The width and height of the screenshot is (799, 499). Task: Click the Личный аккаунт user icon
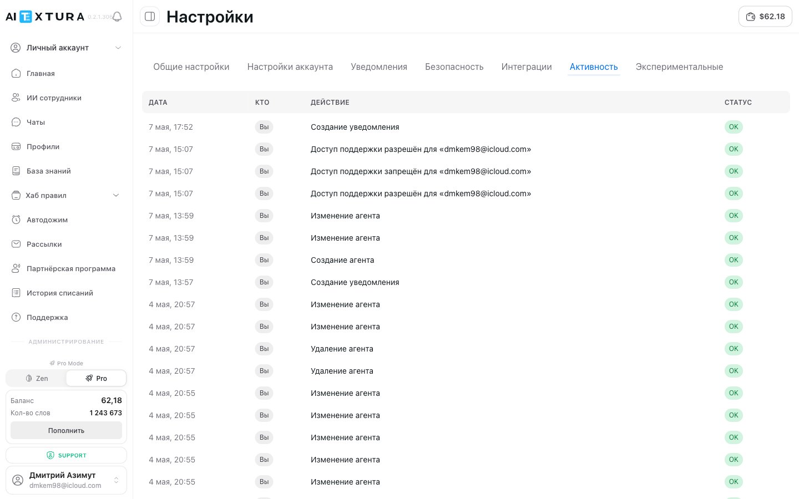[16, 48]
